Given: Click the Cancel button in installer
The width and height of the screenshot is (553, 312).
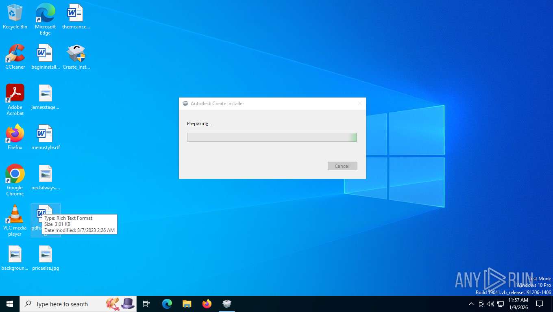Looking at the screenshot, I should click(x=342, y=166).
